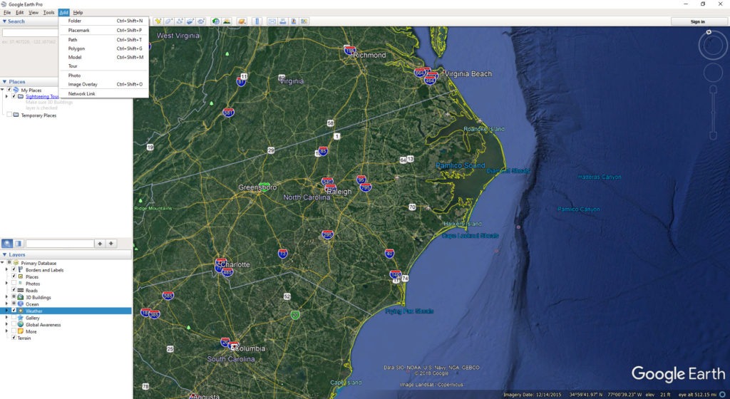The width and height of the screenshot is (730, 399).
Task: Toggle the 3D Buildings checkbox
Action: [x=14, y=296]
